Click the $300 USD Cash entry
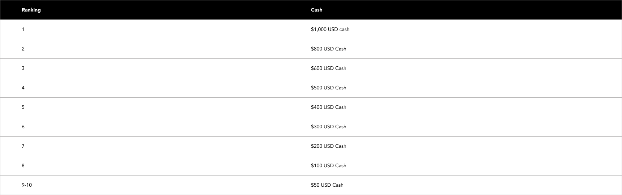Screen dimensions: 622x195 328,127
